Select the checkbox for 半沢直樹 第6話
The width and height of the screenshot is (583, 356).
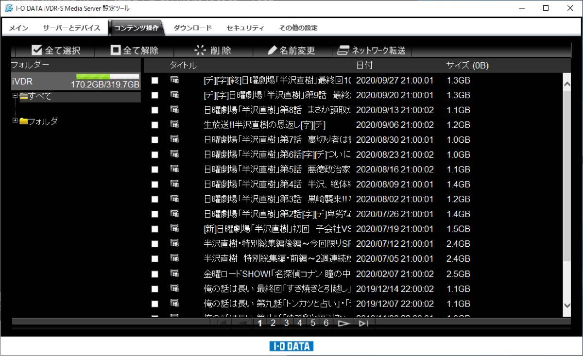tap(154, 155)
